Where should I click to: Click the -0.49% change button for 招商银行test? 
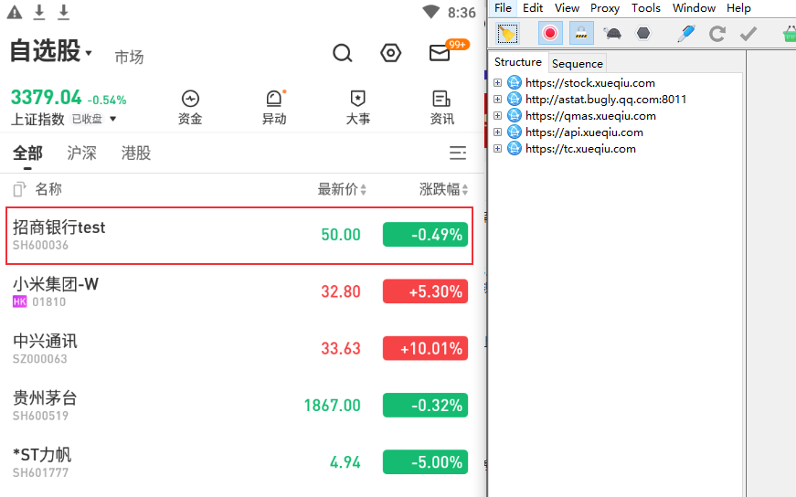pyautogui.click(x=425, y=235)
